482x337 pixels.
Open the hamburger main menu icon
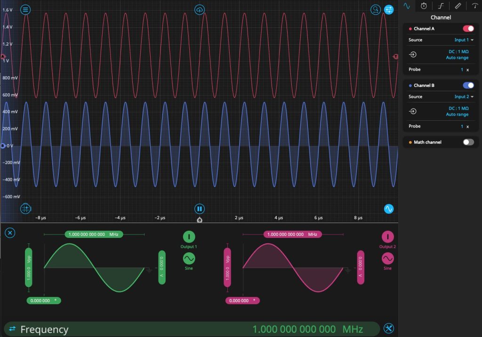[x=25, y=9]
